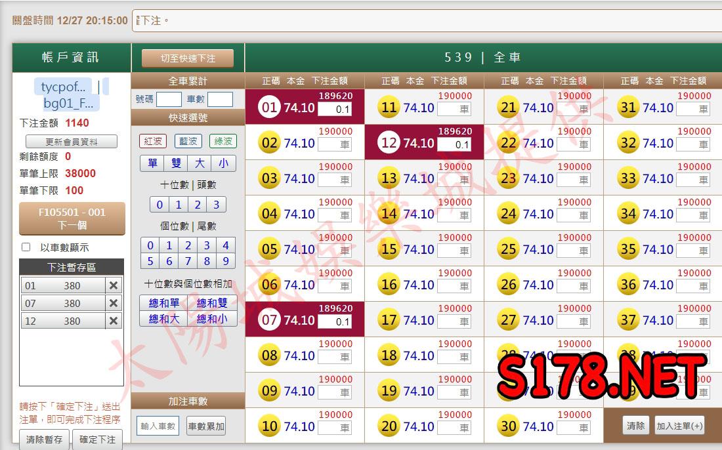722x450 pixels.
Task: Select number ball 26
Action: [x=508, y=284]
